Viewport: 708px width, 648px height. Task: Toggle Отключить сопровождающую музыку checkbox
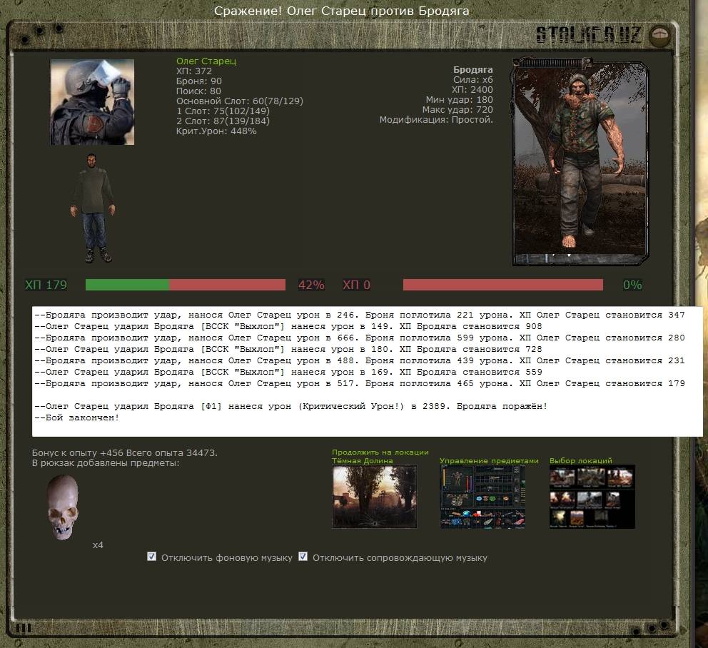[x=303, y=557]
